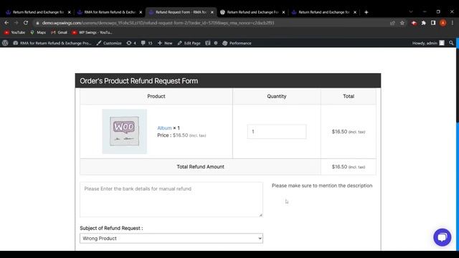
Task: Click the bank details text area
Action: pyautogui.click(x=171, y=199)
